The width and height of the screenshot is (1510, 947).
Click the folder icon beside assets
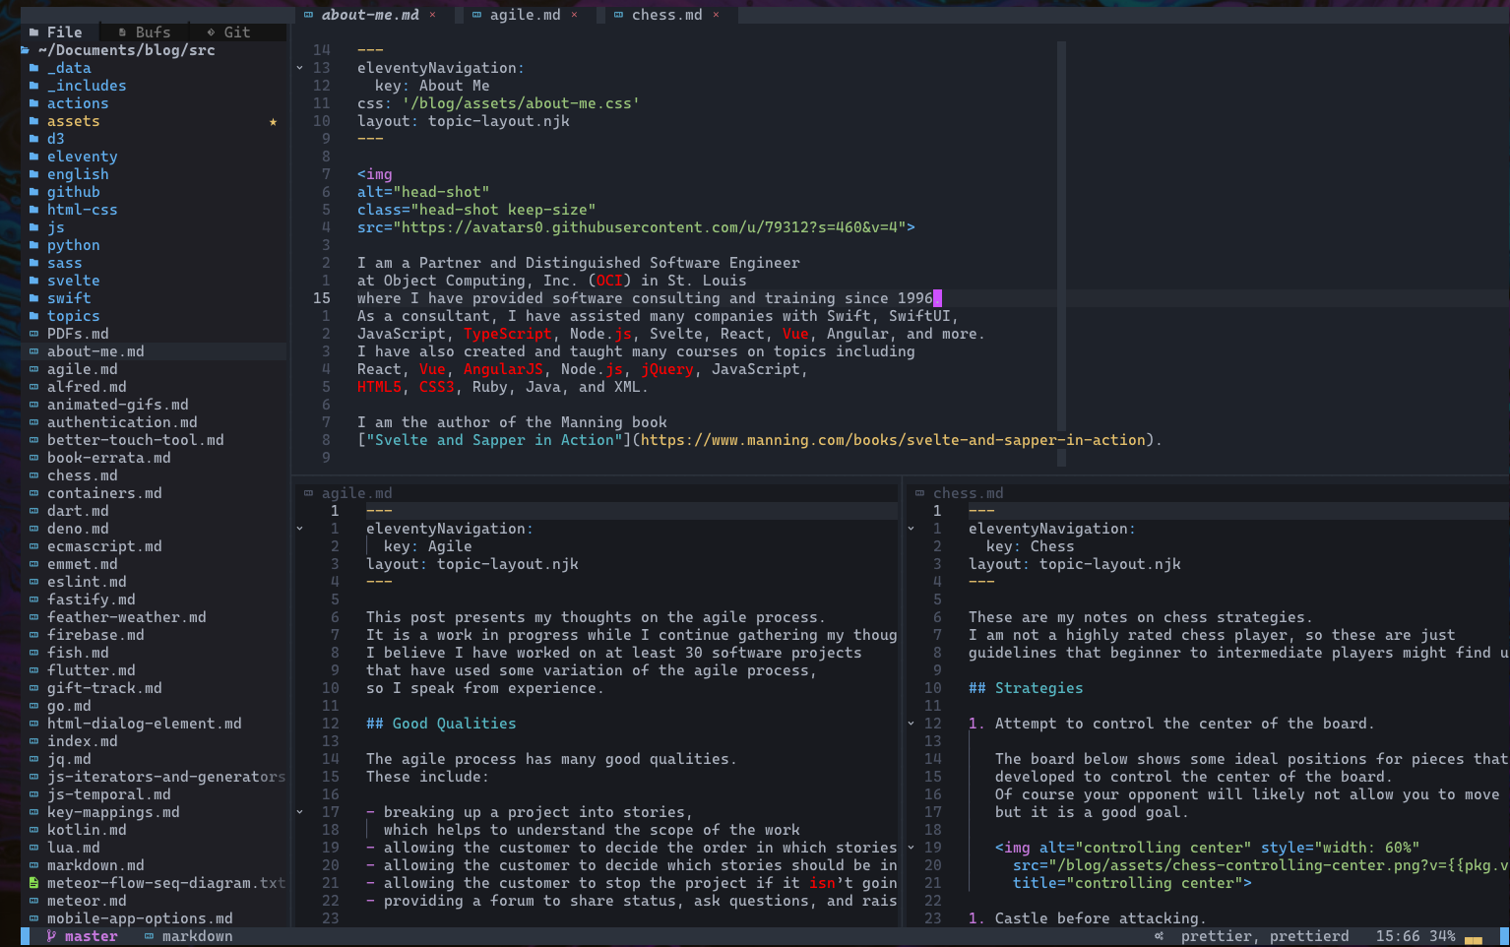point(34,121)
